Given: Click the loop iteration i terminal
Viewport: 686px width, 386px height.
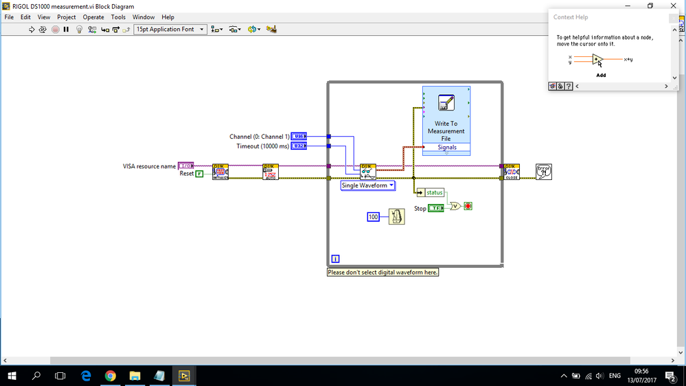Looking at the screenshot, I should (x=336, y=259).
